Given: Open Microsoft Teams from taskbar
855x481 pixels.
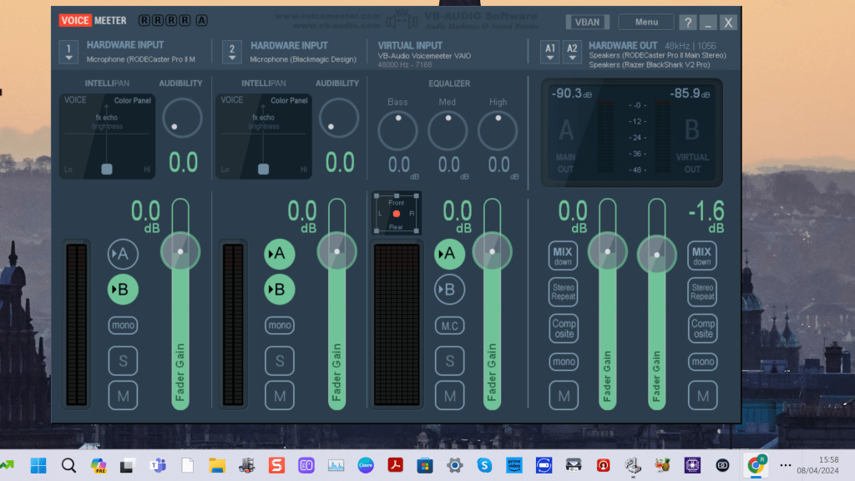Looking at the screenshot, I should 158,465.
